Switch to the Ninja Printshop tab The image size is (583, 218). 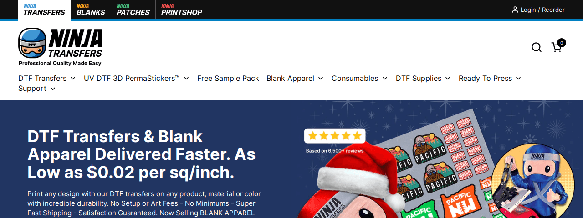pos(181,10)
